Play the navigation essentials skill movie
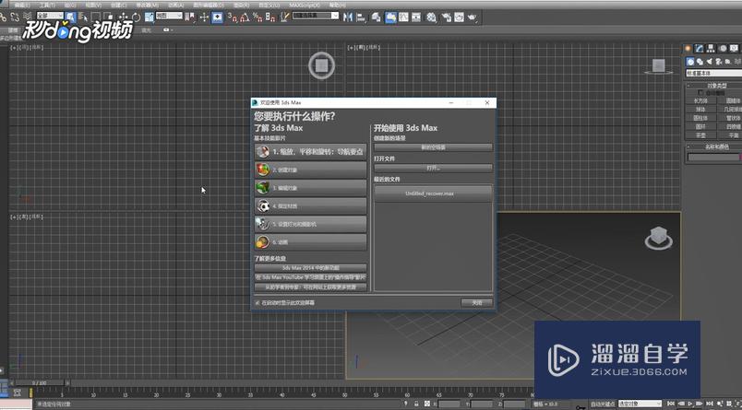Viewport: 742px width, 410px height. coord(310,150)
